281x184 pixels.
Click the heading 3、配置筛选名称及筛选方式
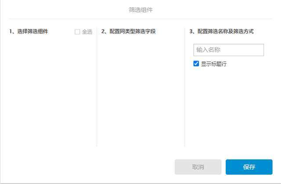click(x=221, y=31)
